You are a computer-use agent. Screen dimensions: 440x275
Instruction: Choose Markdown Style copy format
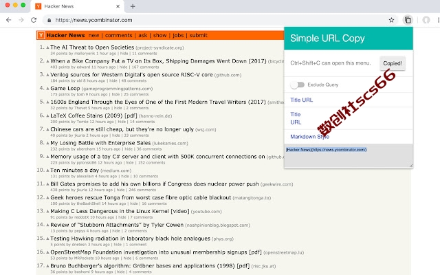[x=309, y=137]
